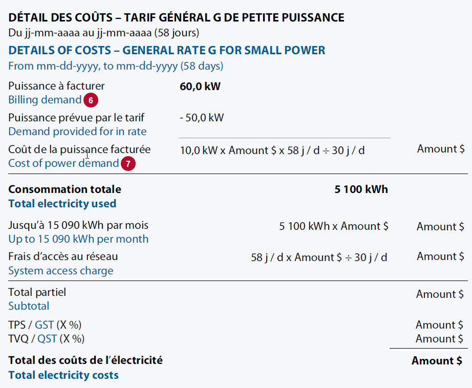Select the Cost of power demand text
This screenshot has width=472, height=388.
(x=63, y=164)
